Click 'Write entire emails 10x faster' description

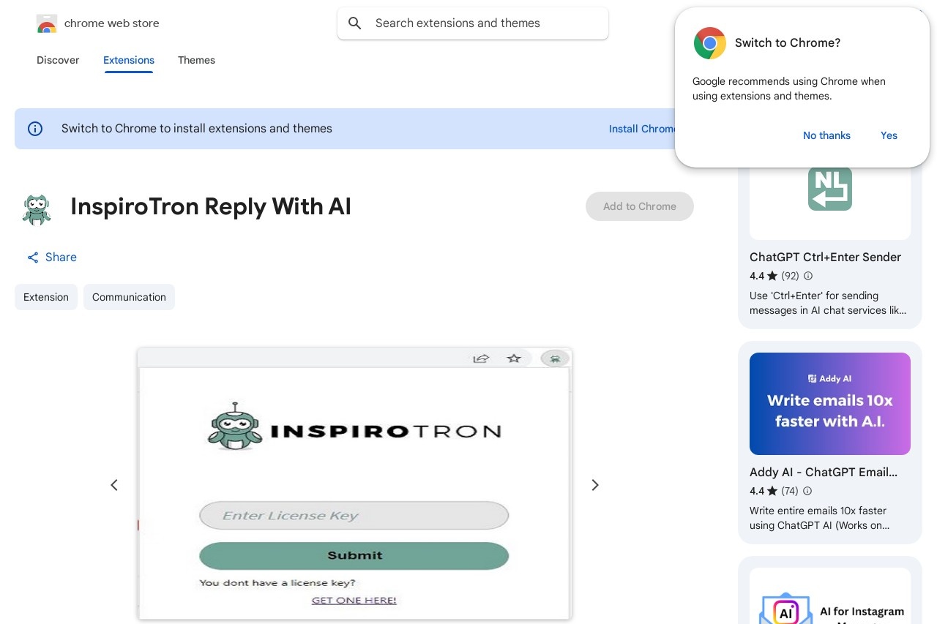(x=820, y=518)
